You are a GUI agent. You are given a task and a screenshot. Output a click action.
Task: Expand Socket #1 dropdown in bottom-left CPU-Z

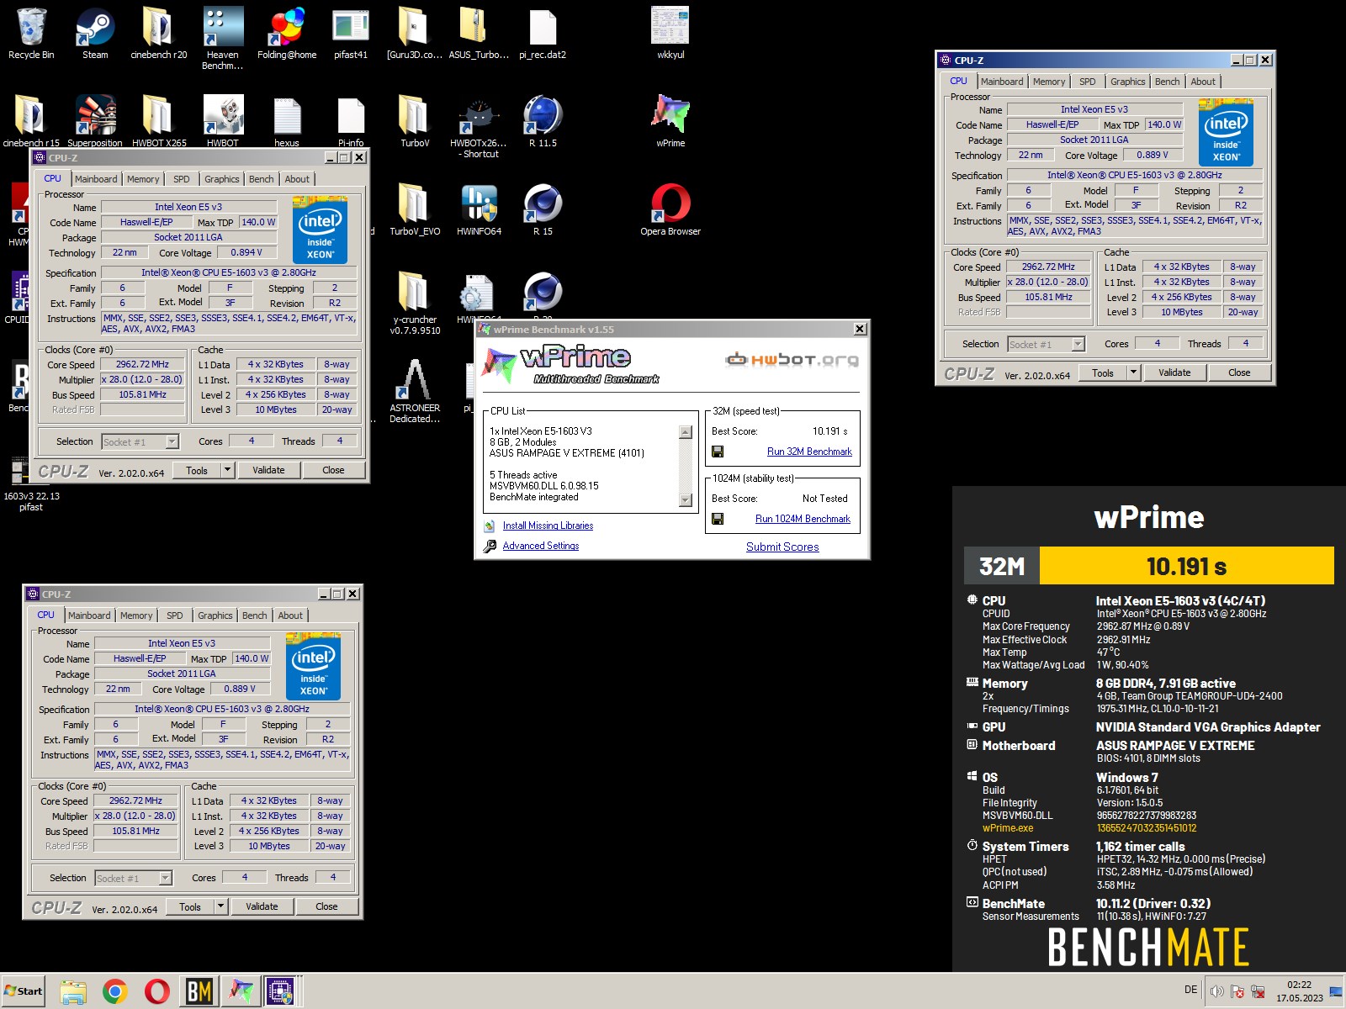[x=166, y=878]
